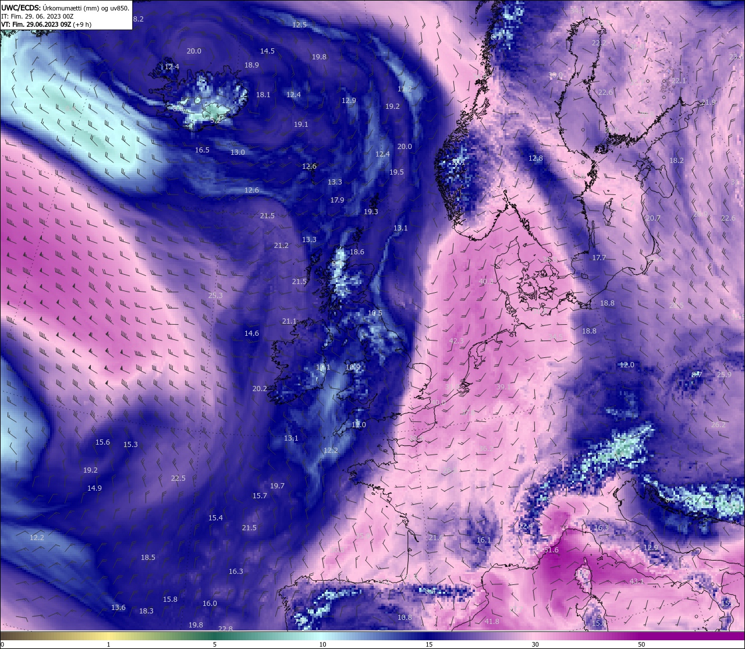Viewport: 745px width, 649px height.
Task: Select the 17.9 value label
Action: (337, 200)
